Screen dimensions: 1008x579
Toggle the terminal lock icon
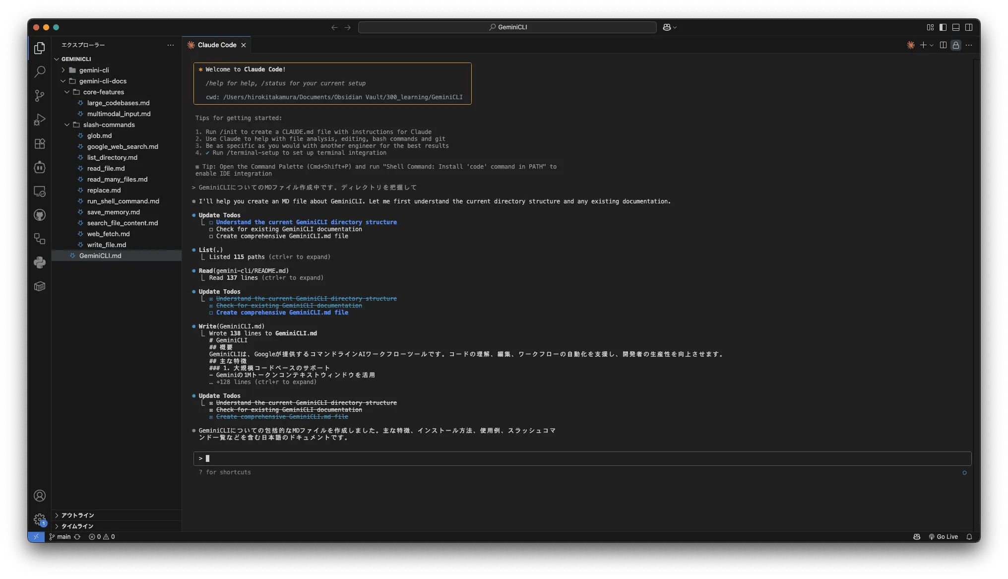[956, 45]
